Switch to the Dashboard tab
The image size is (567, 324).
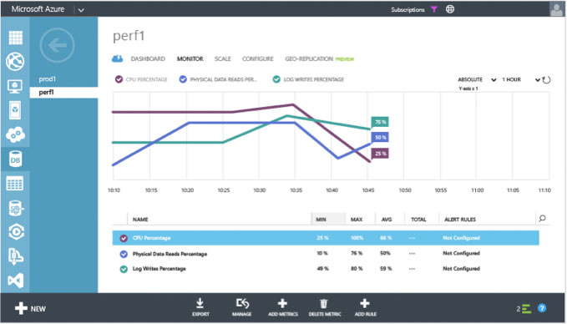coord(148,58)
